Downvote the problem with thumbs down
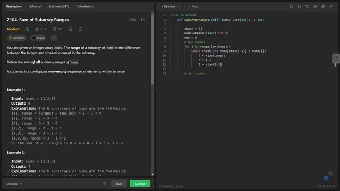The width and height of the screenshot is (340, 191). click(54, 29)
